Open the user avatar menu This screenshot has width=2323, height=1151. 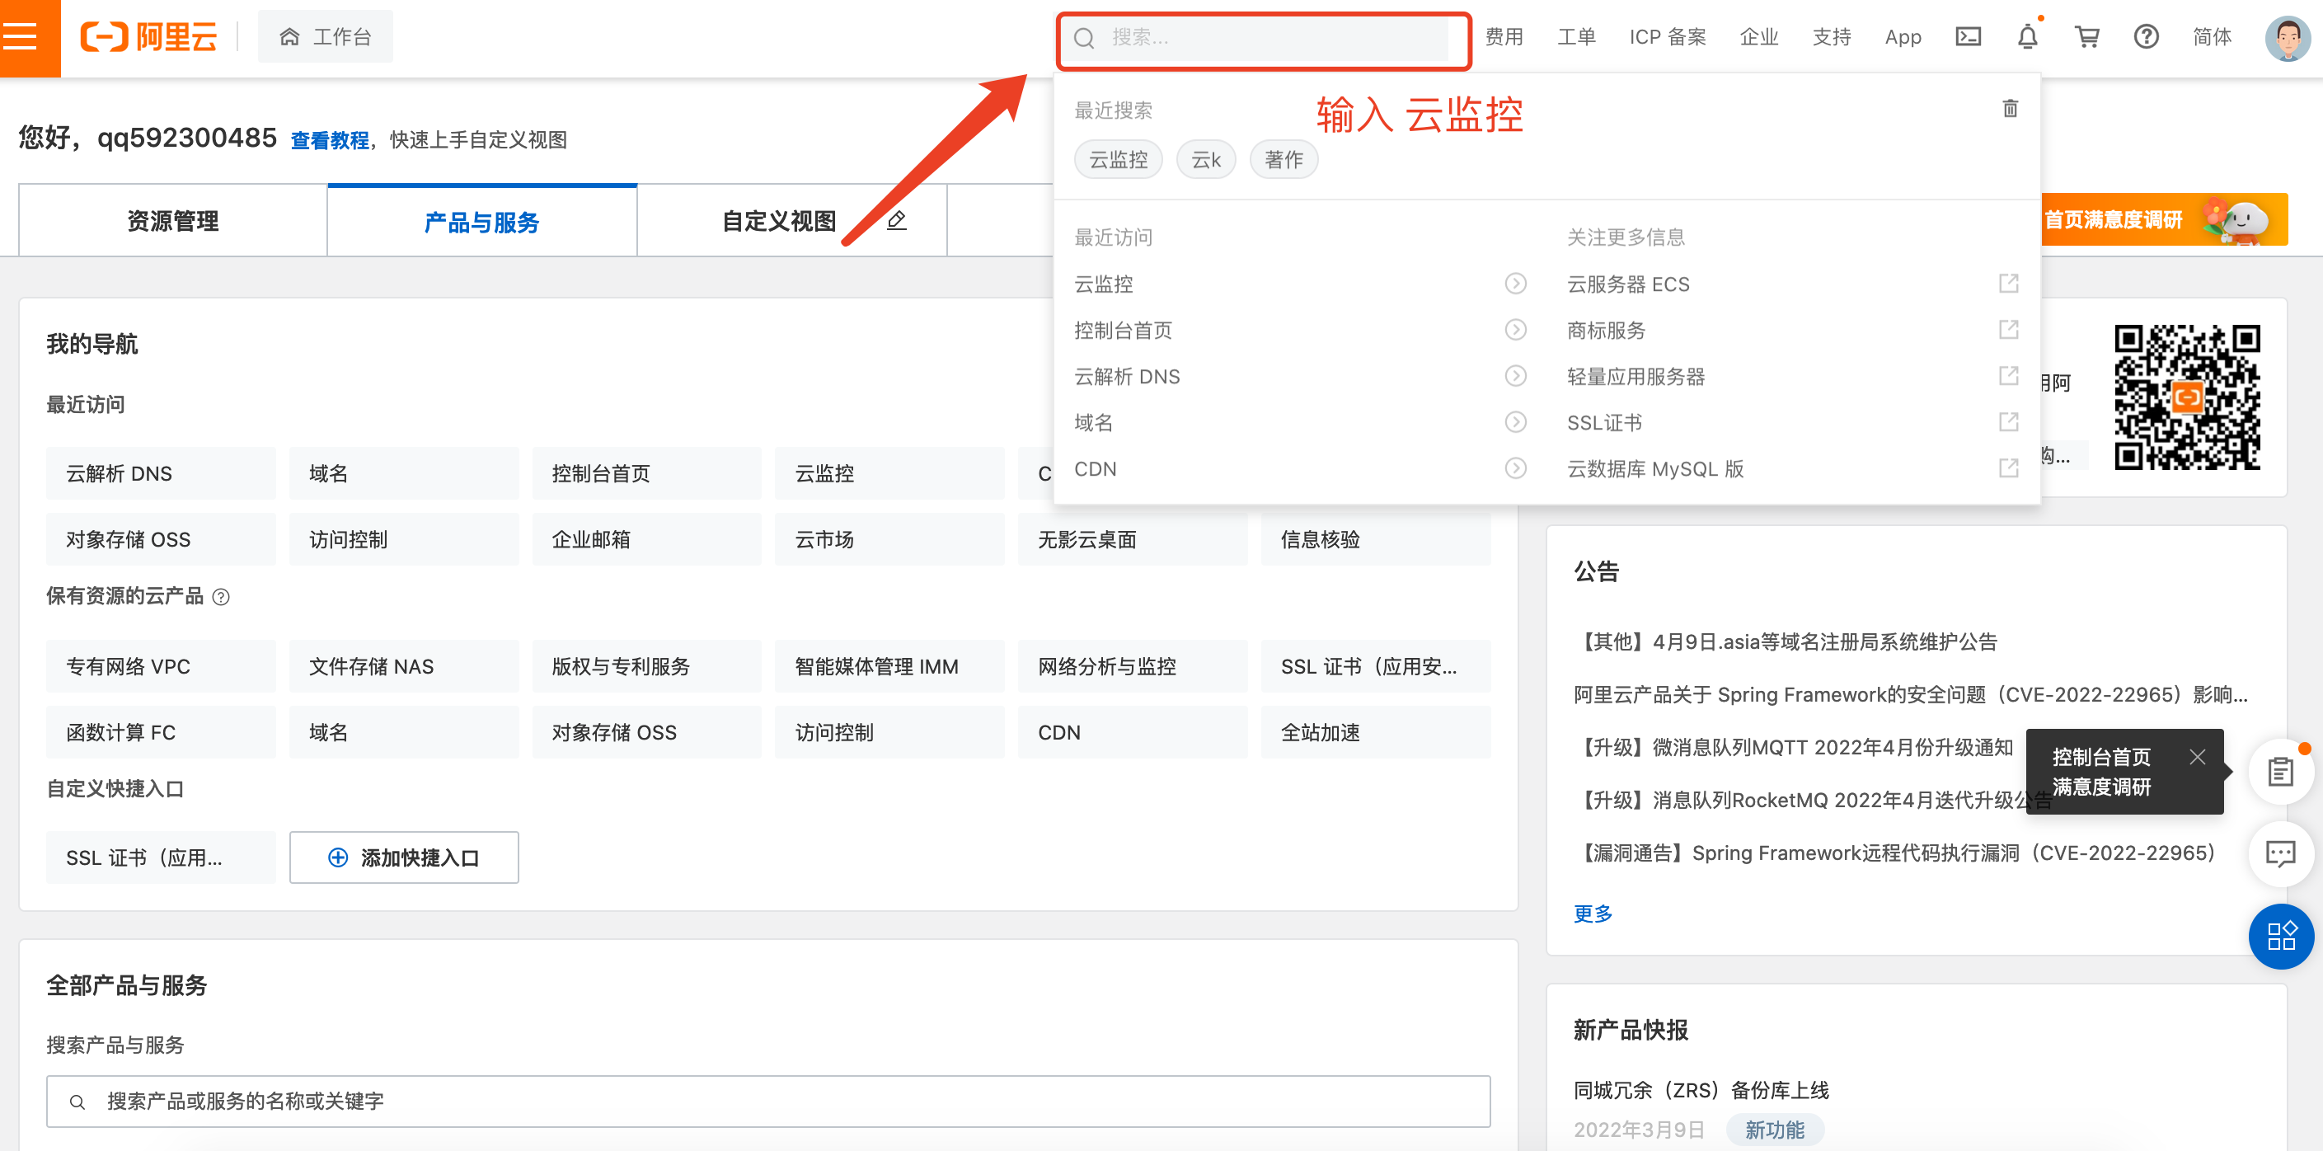click(x=2287, y=38)
